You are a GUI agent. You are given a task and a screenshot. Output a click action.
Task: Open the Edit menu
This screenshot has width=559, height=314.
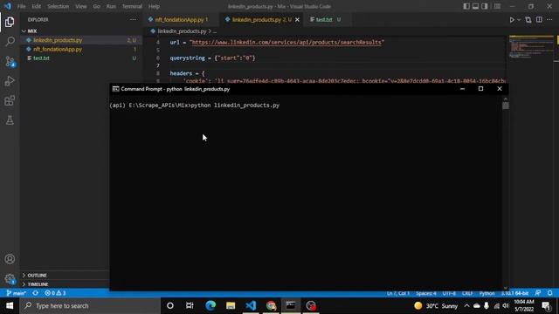pos(36,6)
